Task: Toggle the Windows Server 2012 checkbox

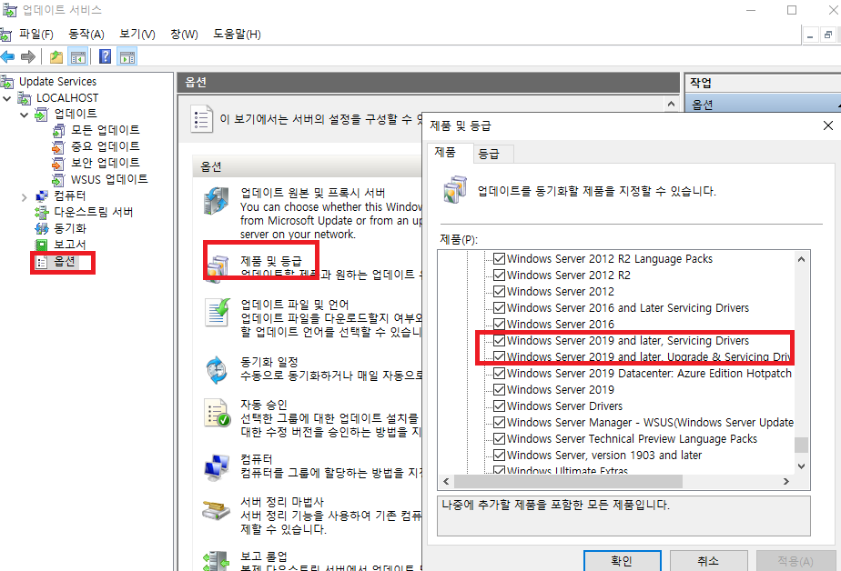Action: 500,291
